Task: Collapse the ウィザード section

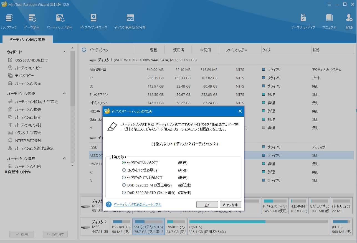Action: click(x=64, y=52)
